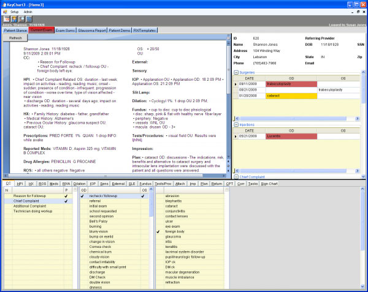
Task: Collapse the Injections section
Action: click(236, 125)
